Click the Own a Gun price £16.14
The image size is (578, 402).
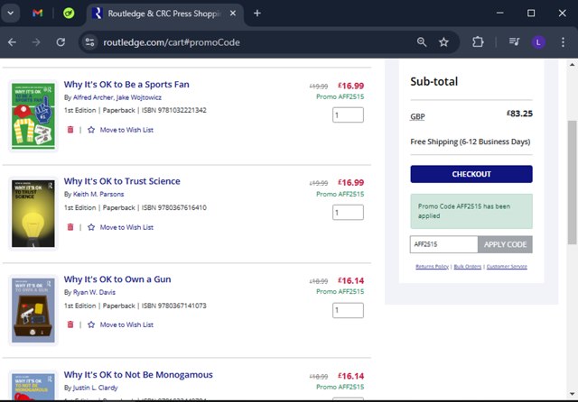351,280
